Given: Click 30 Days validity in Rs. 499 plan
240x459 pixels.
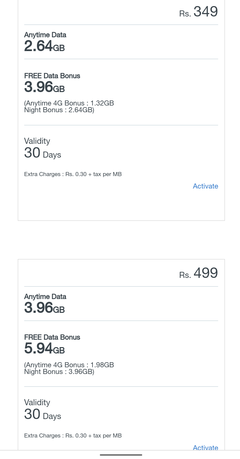Looking at the screenshot, I should (x=43, y=415).
